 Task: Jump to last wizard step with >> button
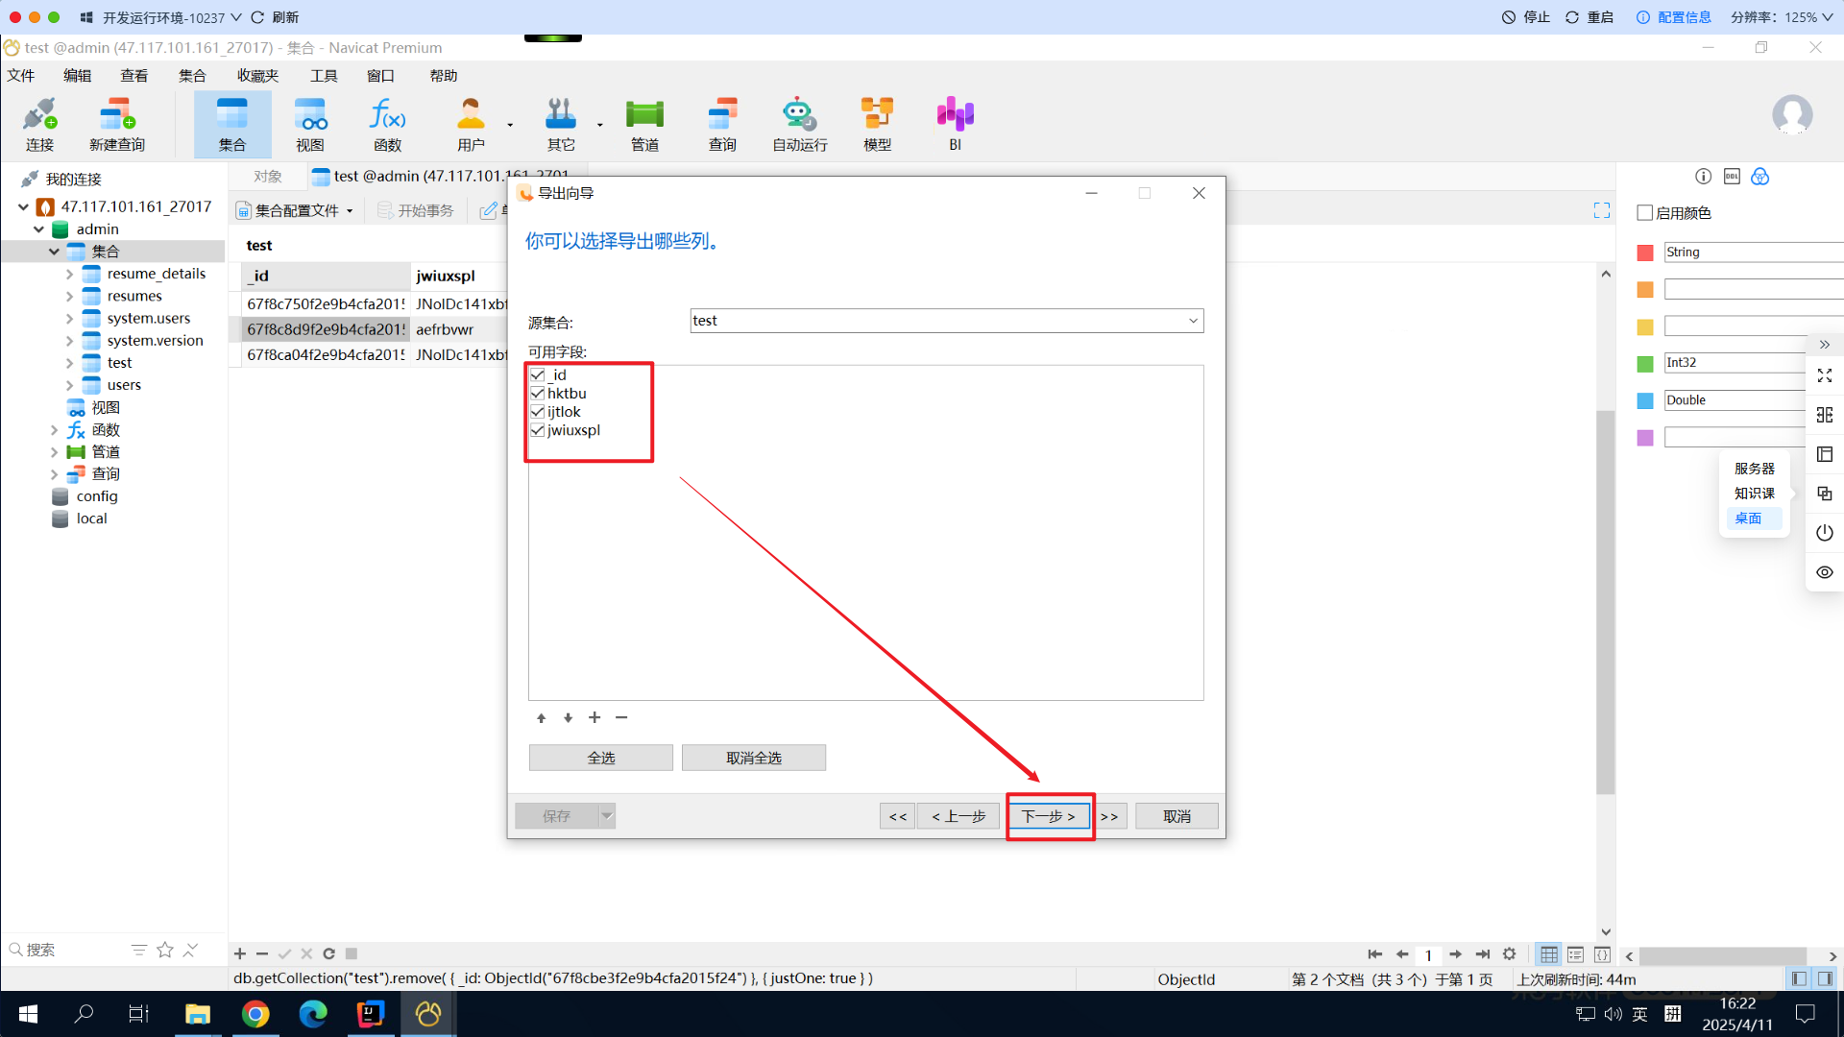pyautogui.click(x=1110, y=816)
